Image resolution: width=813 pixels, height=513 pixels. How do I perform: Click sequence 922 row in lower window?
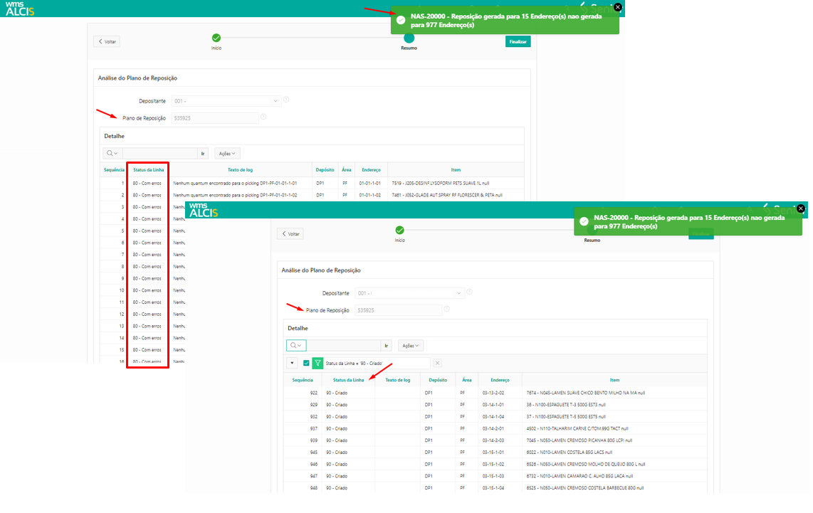[x=314, y=393]
